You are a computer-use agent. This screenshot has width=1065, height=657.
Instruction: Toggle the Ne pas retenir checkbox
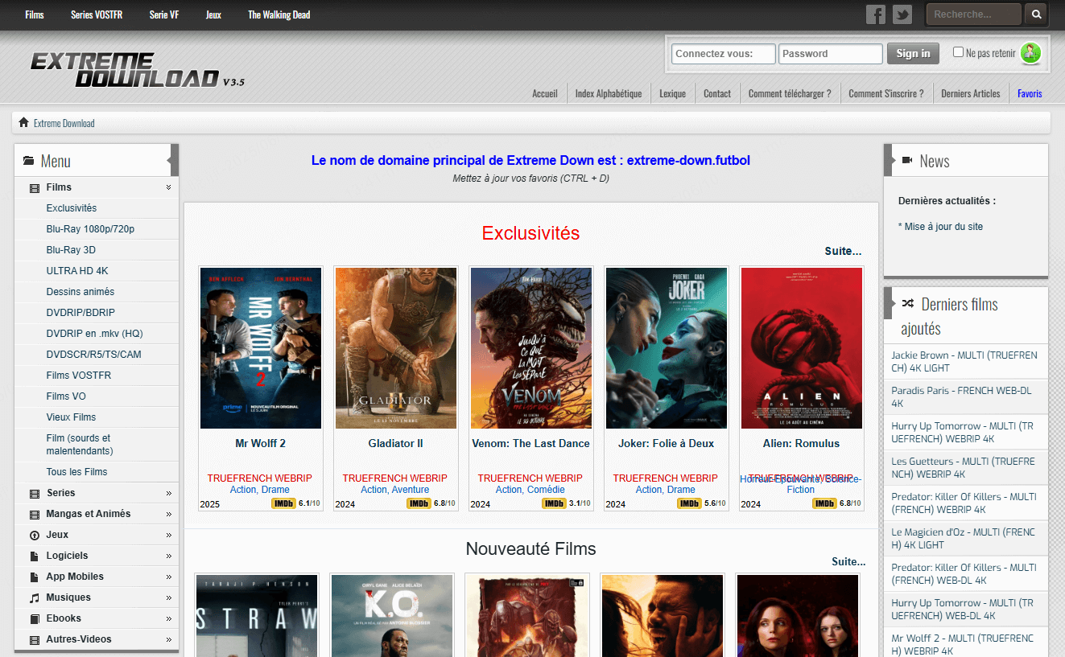[958, 52]
